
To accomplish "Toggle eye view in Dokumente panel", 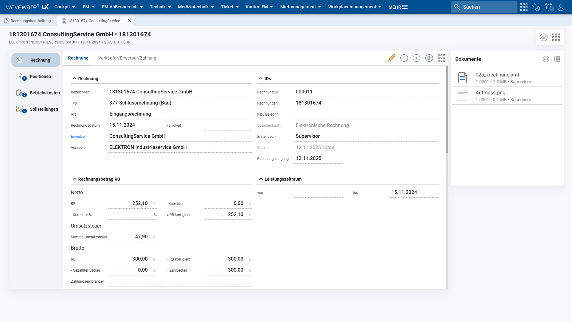I will (x=546, y=59).
